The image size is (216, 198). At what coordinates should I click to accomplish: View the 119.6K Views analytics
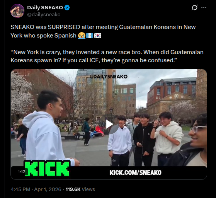point(80,189)
